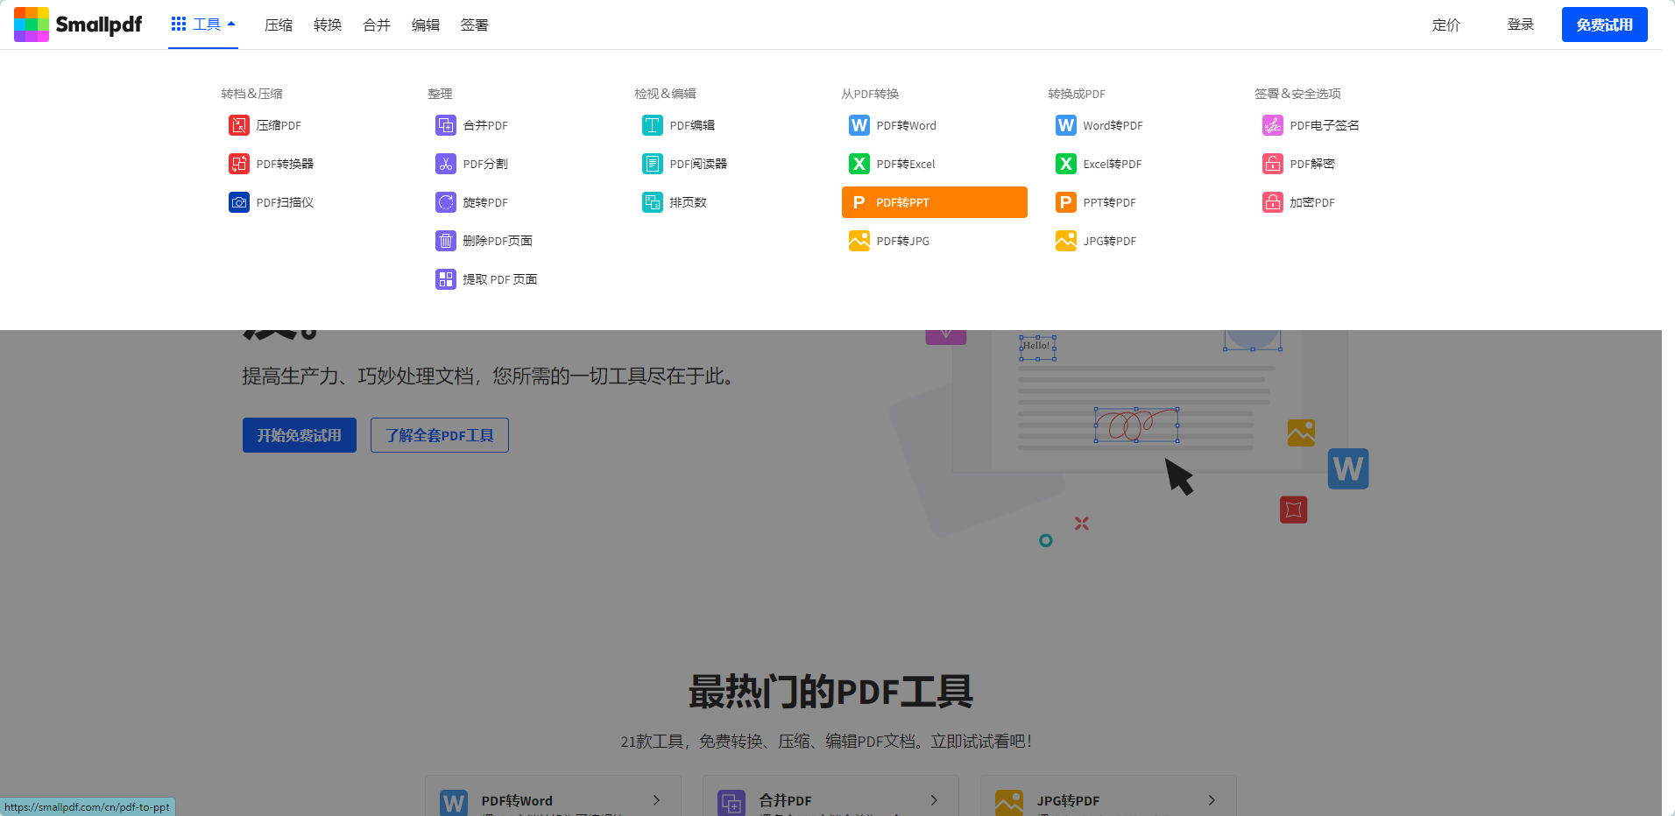Click the Word转PDF text label

click(1113, 125)
